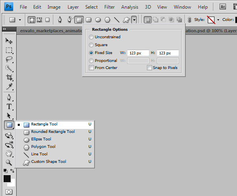
Task: Click the Fixed Size width field
Action: point(138,53)
